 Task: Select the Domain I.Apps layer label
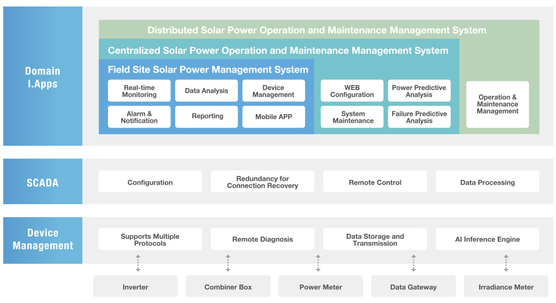click(43, 77)
